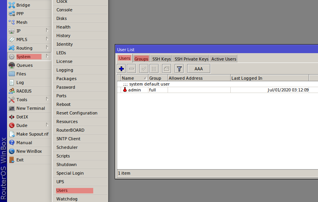Expand the Dude submenu arrow
Screen dimensions: 318x202
point(47,125)
